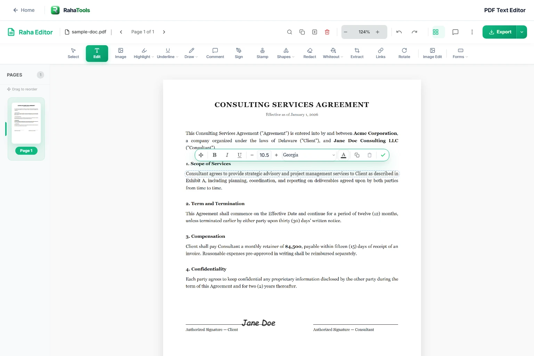Toggle italic formatting

point(227,155)
